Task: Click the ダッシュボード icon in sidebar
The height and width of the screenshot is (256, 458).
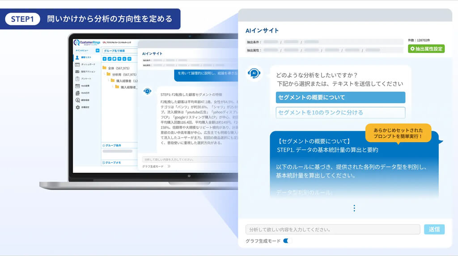Action: [77, 65]
